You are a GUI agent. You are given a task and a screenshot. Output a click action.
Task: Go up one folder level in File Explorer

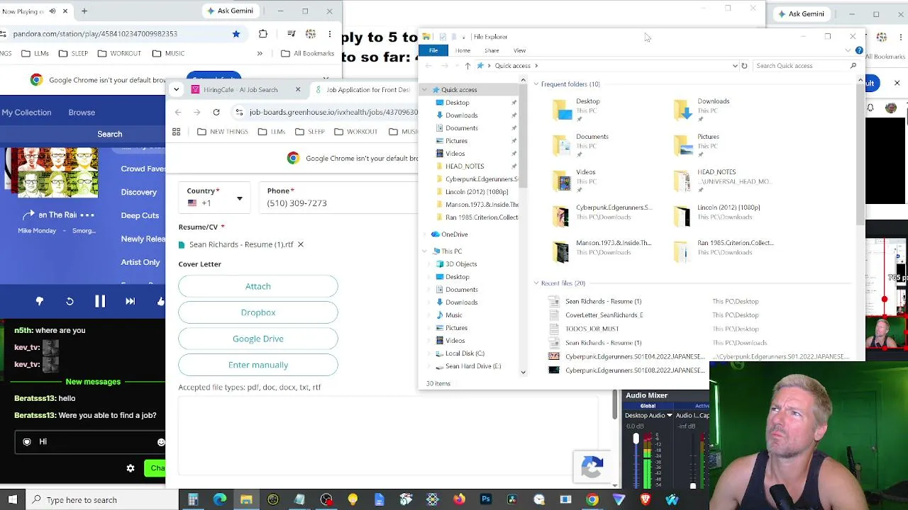(467, 66)
